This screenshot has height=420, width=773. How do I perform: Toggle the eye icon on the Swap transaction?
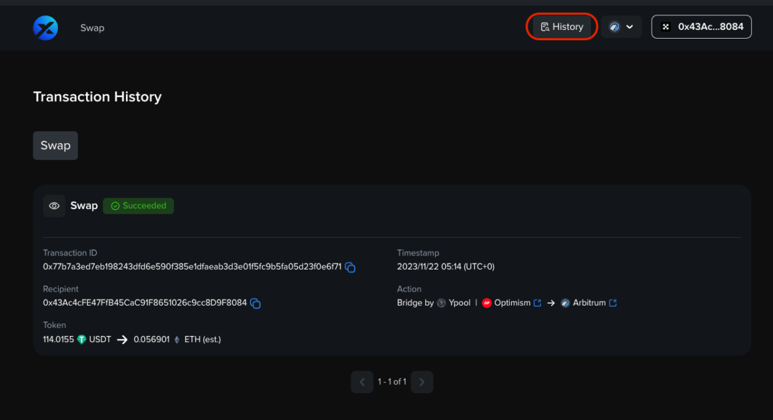(x=54, y=206)
